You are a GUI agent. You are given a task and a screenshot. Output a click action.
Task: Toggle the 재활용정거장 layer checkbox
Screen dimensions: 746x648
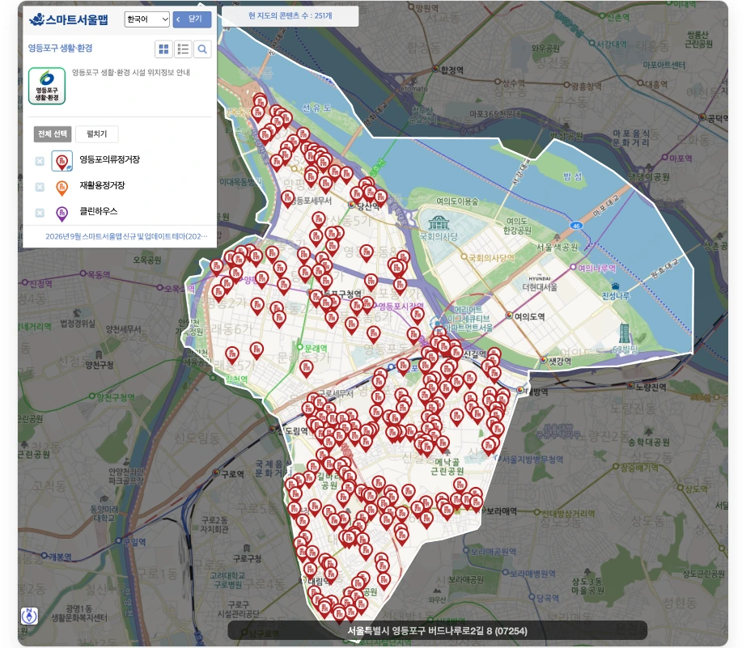40,187
